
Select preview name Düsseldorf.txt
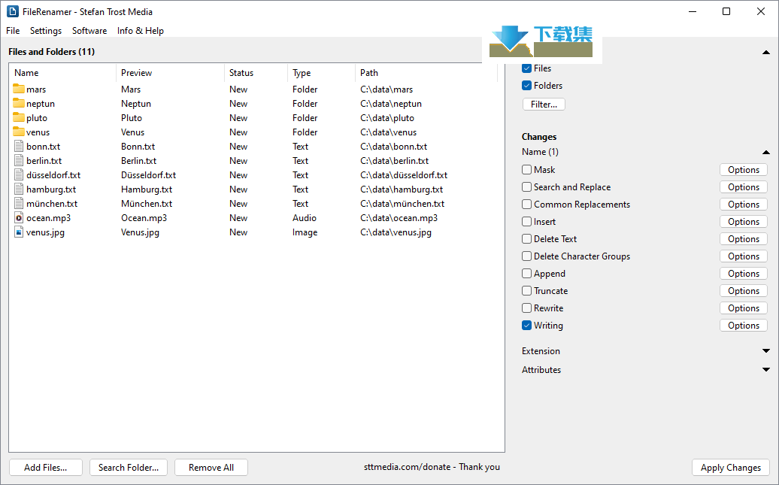[149, 175]
